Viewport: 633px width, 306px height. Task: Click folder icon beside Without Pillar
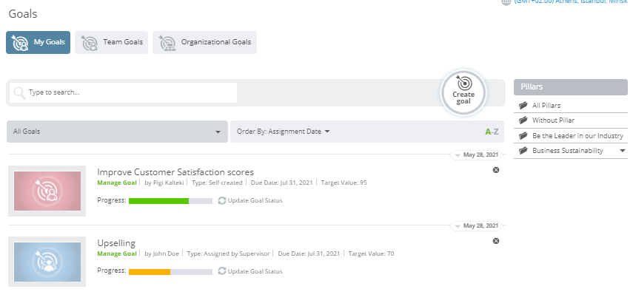(x=523, y=120)
